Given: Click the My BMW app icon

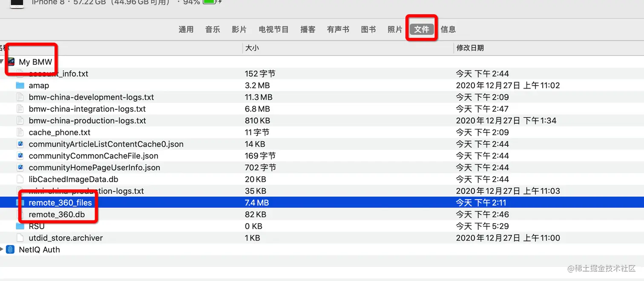Looking at the screenshot, I should (11, 62).
